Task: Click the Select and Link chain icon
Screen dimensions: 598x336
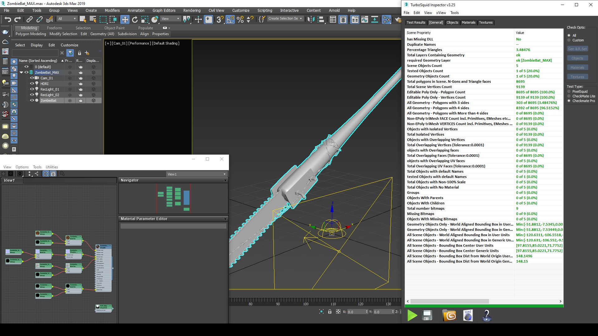Action: click(29, 19)
